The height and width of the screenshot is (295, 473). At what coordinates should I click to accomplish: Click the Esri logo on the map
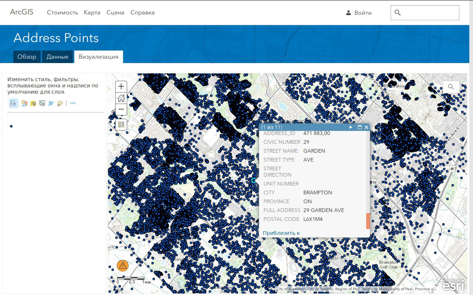(453, 285)
